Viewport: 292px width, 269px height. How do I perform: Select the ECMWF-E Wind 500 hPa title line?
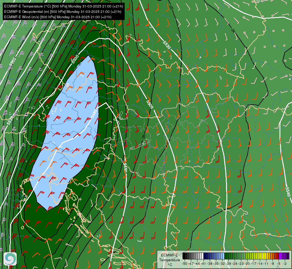58,17
